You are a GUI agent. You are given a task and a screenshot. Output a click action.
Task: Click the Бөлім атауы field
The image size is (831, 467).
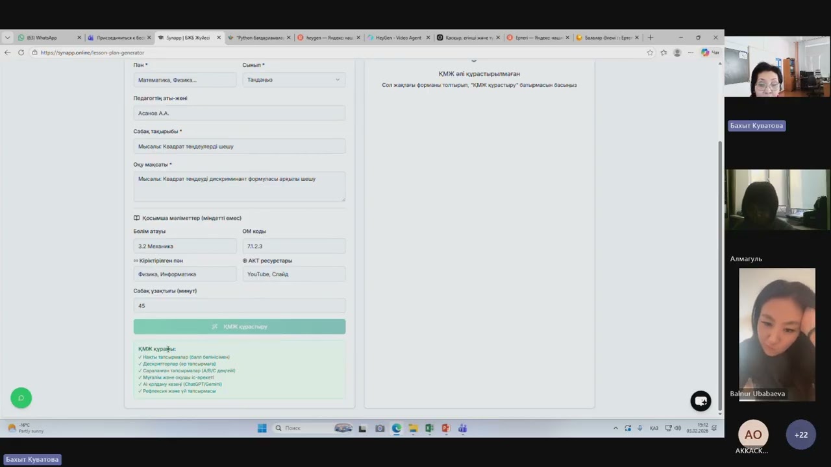pyautogui.click(x=185, y=246)
